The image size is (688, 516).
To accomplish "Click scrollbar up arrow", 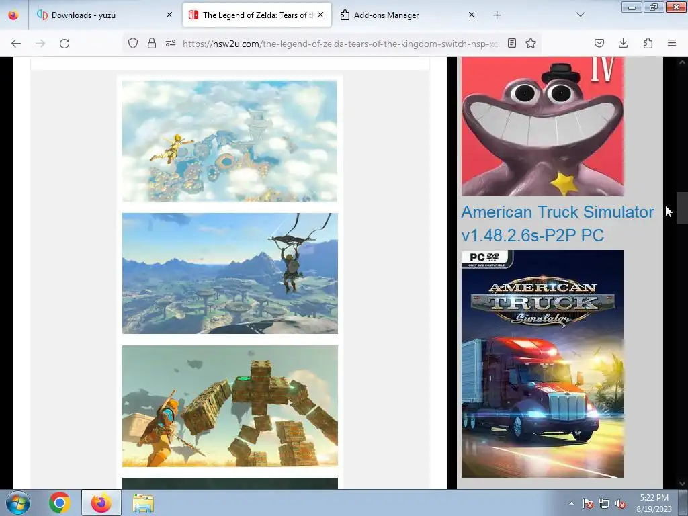I will 682,62.
